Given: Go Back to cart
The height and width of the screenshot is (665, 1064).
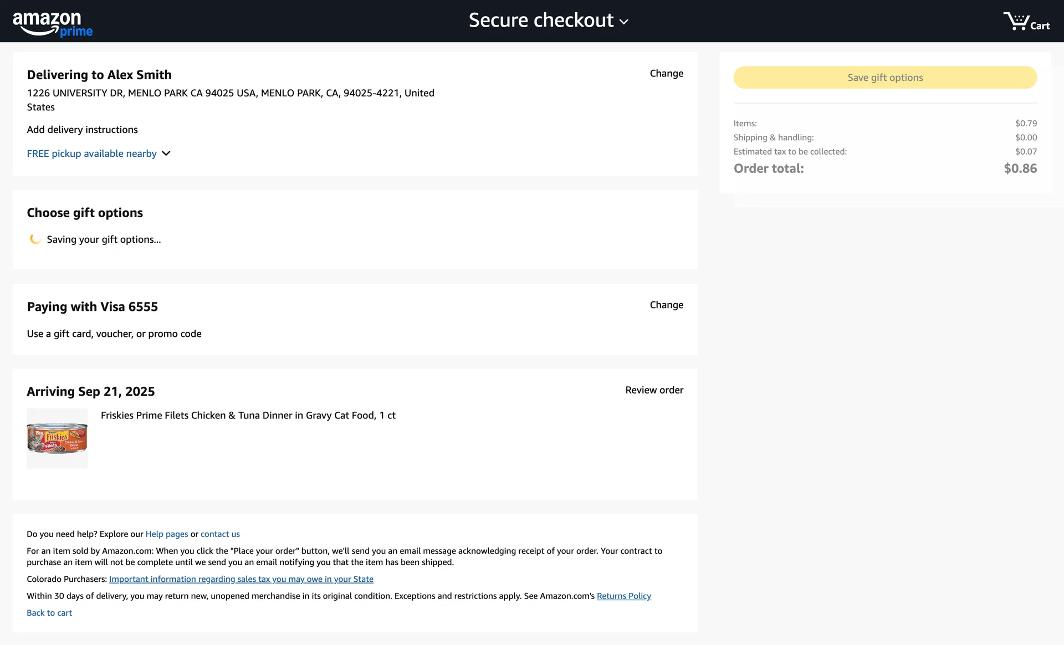Looking at the screenshot, I should pos(49,613).
